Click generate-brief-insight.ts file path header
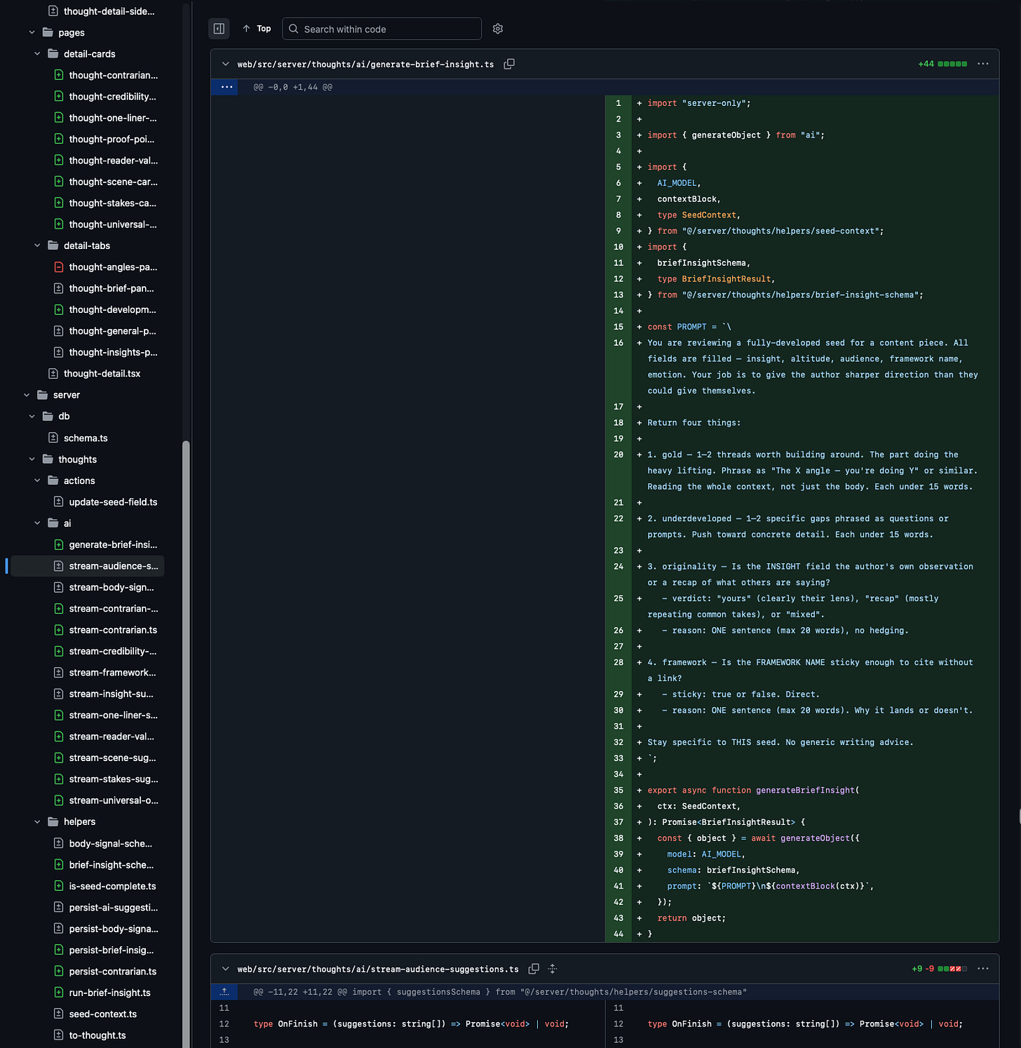1021x1048 pixels. click(365, 64)
